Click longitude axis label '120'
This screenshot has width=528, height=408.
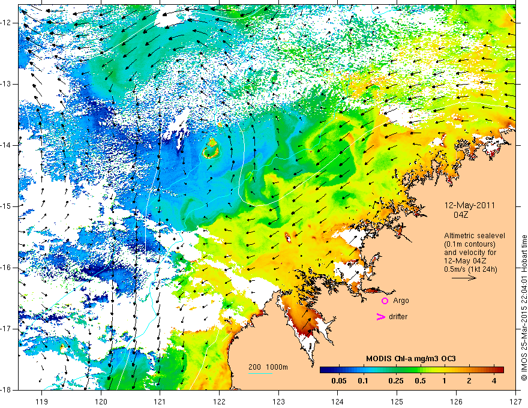point(101,401)
